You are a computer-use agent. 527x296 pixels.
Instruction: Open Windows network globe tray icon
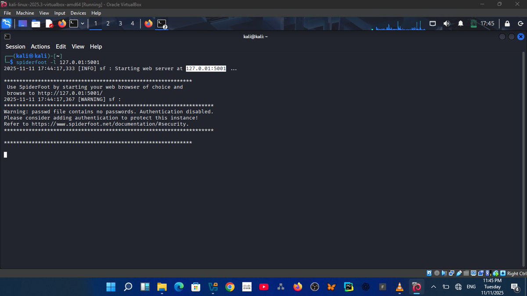tap(458, 287)
